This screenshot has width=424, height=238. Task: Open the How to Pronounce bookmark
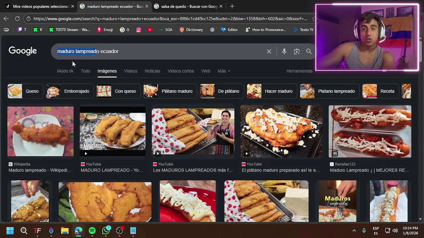pos(265,29)
